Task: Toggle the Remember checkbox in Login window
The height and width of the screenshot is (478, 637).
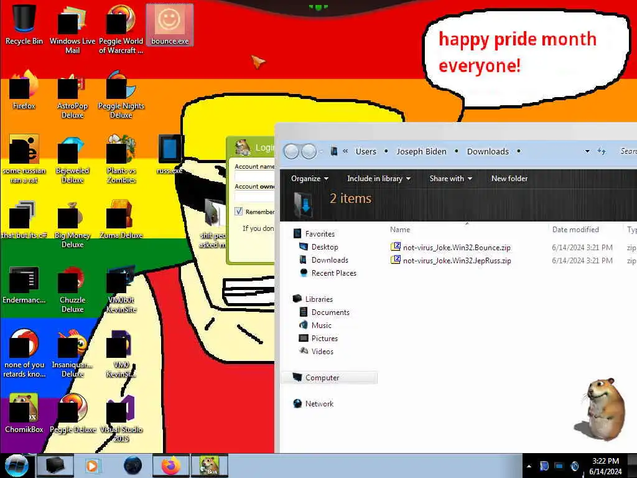Action: pyautogui.click(x=238, y=212)
